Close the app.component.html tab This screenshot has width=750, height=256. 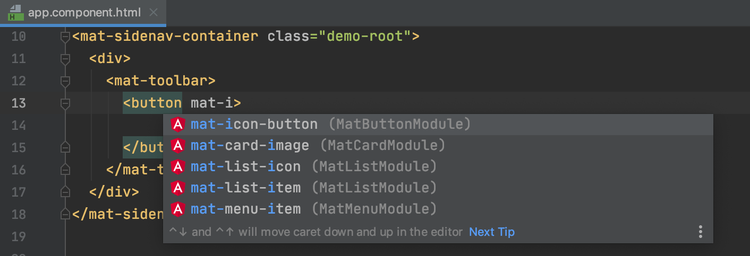click(153, 12)
